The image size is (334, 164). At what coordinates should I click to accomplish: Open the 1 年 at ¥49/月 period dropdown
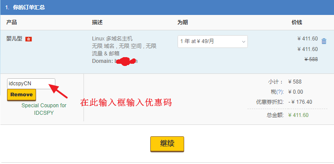point(213,41)
